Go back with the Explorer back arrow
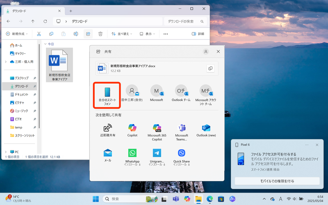 8,21
